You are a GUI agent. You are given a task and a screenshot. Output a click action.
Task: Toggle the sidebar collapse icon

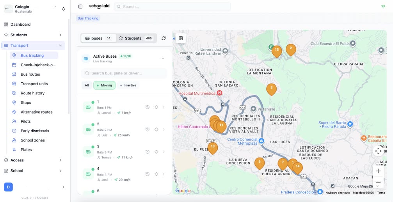pyautogui.click(x=80, y=7)
